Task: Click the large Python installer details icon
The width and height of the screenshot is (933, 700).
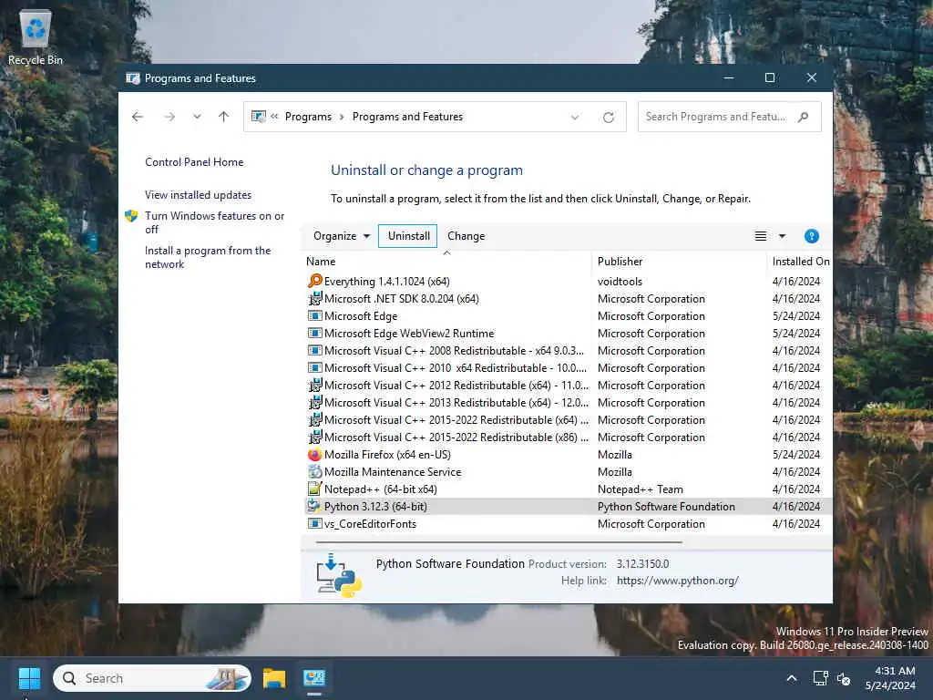Action: 339,575
